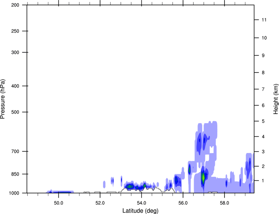Click the Height (km) axis title

pyautogui.click(x=276, y=99)
